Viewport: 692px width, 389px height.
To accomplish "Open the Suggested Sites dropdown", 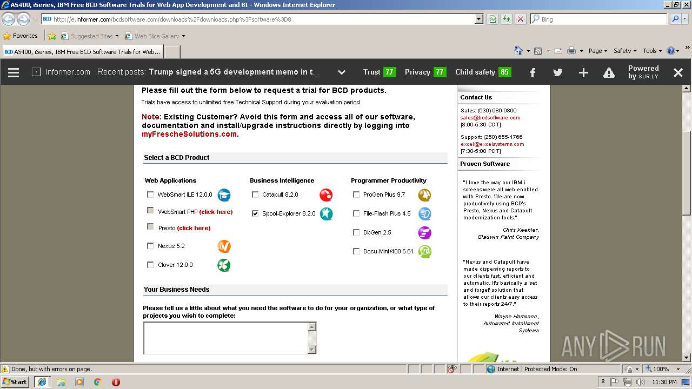I will 117,36.
